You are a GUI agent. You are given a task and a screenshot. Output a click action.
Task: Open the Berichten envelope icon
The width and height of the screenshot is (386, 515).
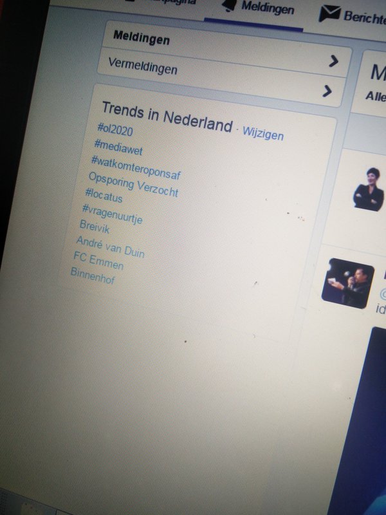tap(329, 14)
